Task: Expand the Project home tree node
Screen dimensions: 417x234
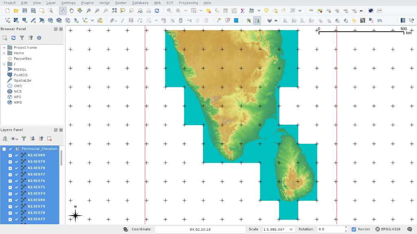Action: click(x=4, y=48)
